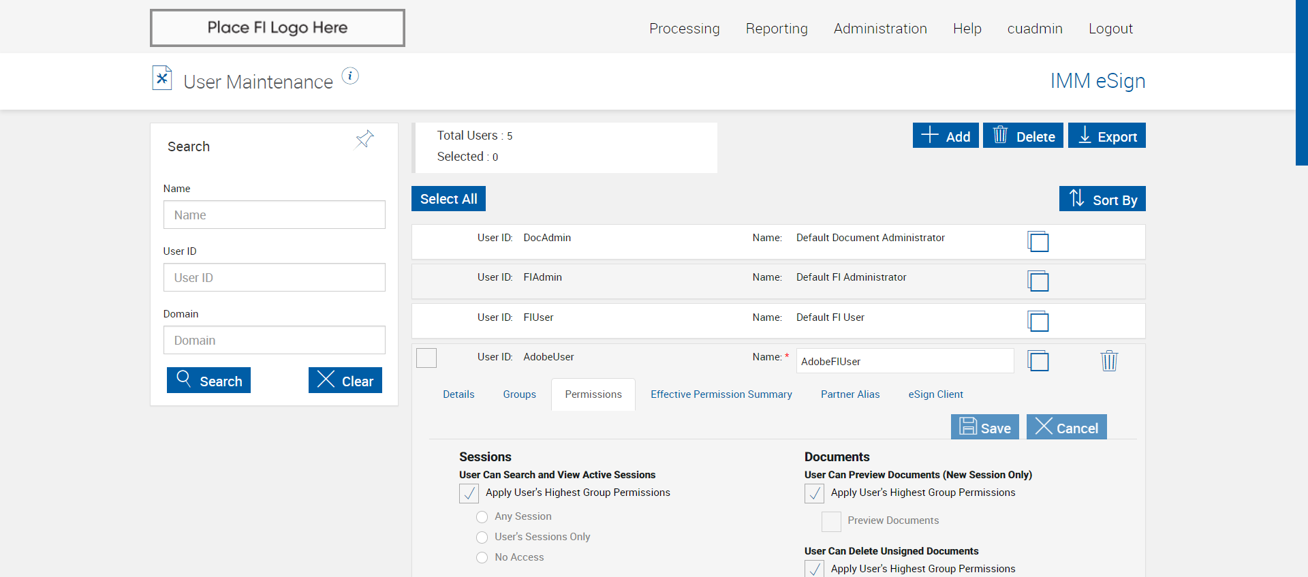1308x577 pixels.
Task: Click the User Maintenance page icon
Action: 162,78
